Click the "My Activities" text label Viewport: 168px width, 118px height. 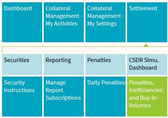click(61, 23)
